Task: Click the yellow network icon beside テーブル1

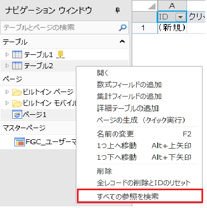Action: 60,54
